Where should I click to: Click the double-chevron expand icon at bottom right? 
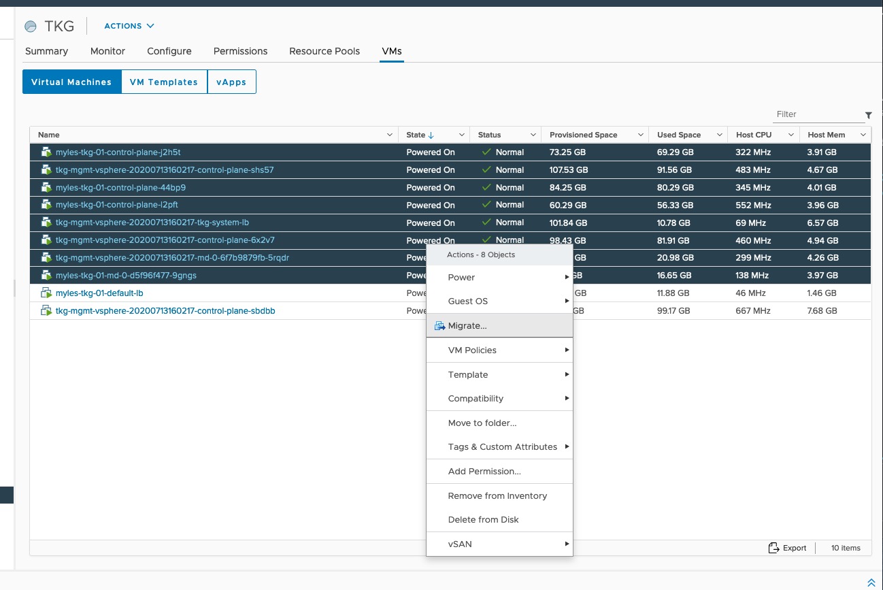(x=871, y=583)
